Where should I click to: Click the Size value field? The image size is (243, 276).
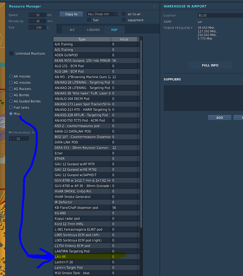pos(37,27)
